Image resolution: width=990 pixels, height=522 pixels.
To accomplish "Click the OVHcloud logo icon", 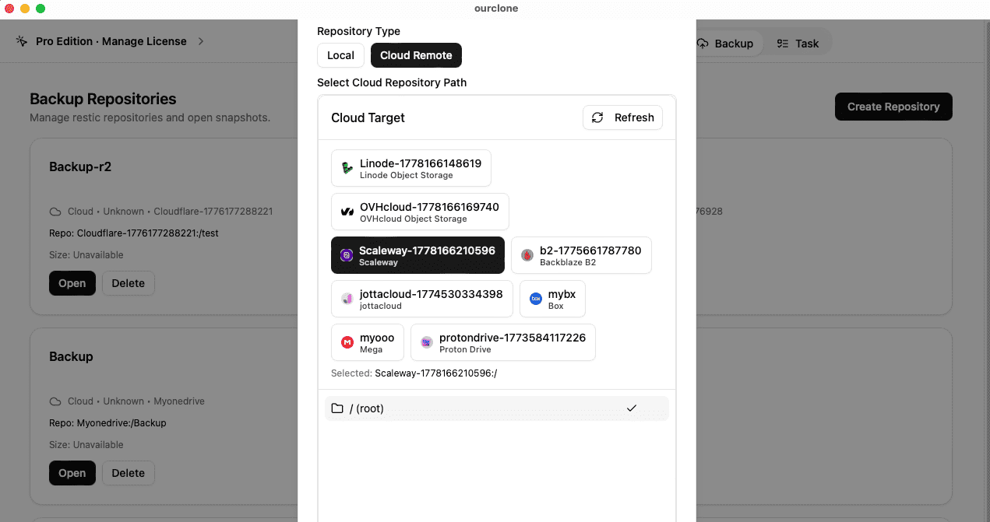I will (347, 212).
